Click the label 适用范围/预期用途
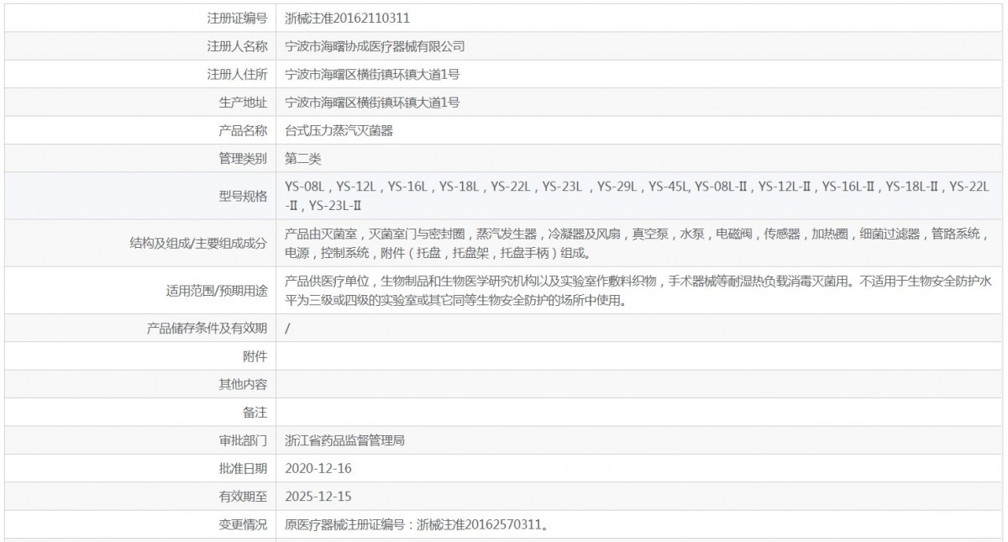Image resolution: width=1008 pixels, height=542 pixels. (x=218, y=291)
